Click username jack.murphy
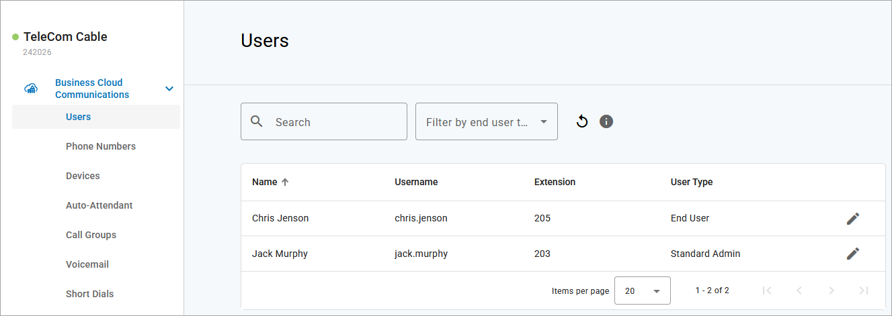The width and height of the screenshot is (892, 316). click(421, 254)
